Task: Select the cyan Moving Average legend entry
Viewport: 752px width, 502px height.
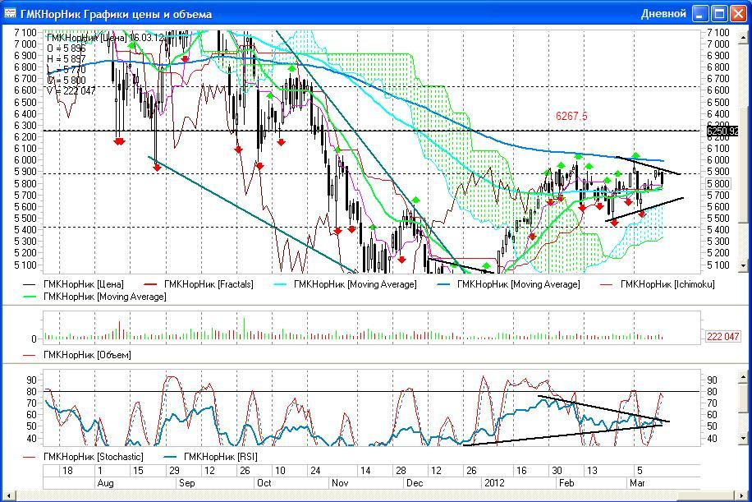Action: [345, 284]
